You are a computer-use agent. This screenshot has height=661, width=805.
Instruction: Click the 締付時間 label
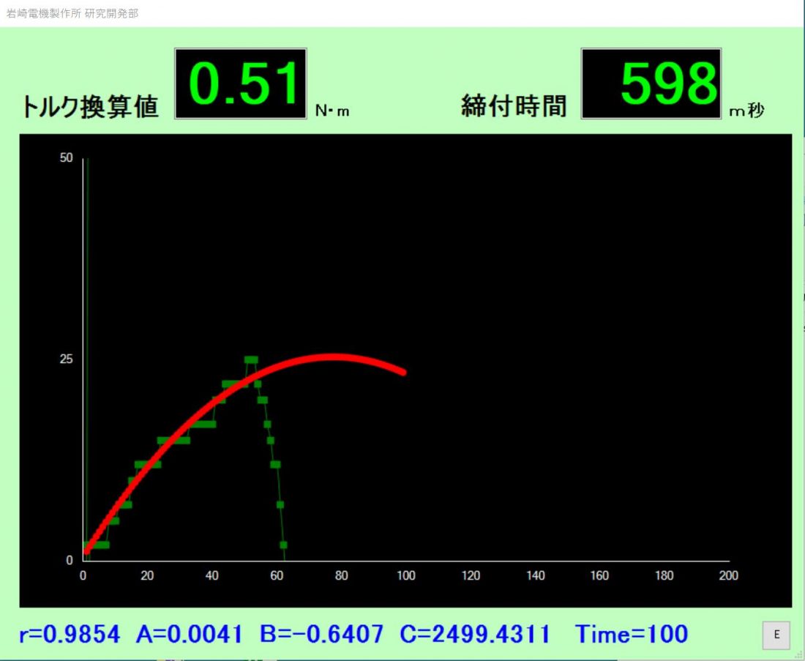(x=514, y=106)
